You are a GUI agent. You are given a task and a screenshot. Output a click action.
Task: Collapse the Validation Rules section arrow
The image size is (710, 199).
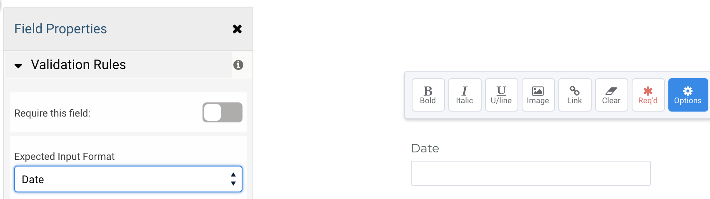[18, 66]
